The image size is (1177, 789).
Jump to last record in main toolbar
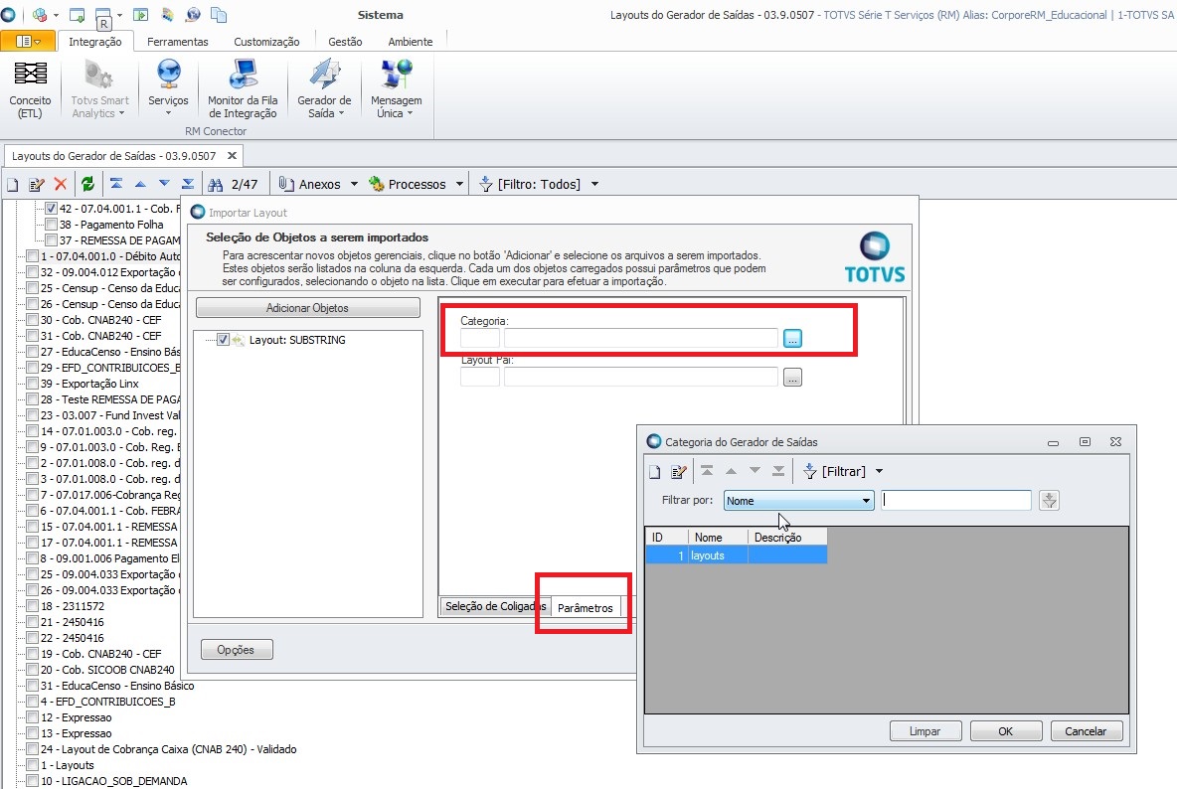coord(188,184)
